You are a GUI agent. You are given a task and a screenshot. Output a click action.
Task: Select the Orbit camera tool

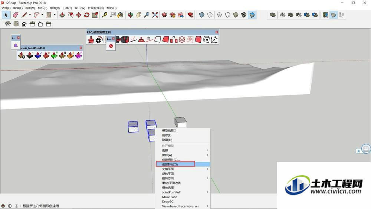[130, 15]
